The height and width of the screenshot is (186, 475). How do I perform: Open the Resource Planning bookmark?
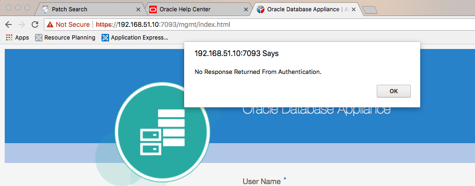click(x=65, y=38)
